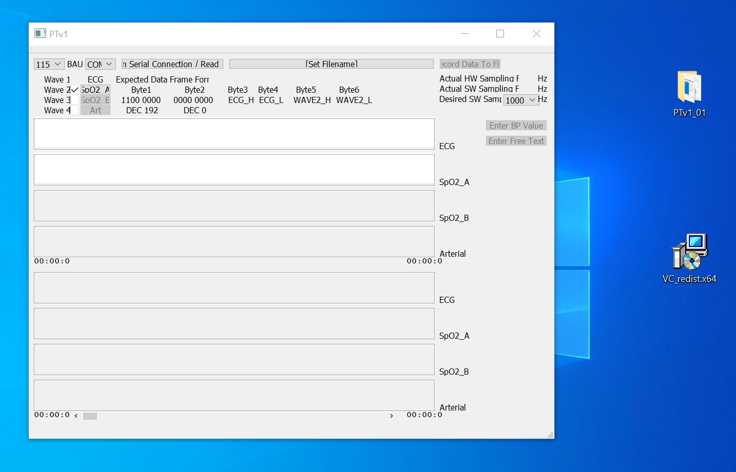Click the SpO2_A button beside Wave 2

95,89
